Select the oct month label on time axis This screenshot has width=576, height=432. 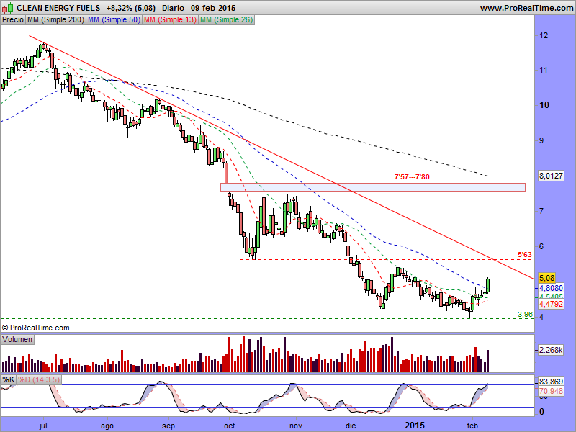pos(229,426)
